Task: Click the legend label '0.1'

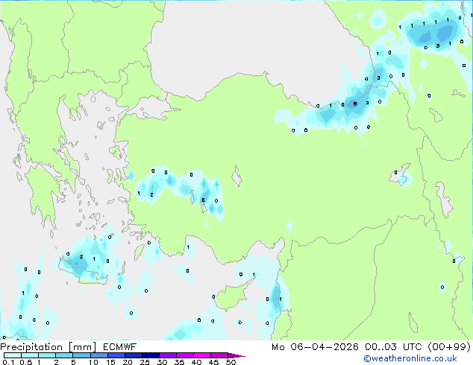Action: tap(8, 362)
